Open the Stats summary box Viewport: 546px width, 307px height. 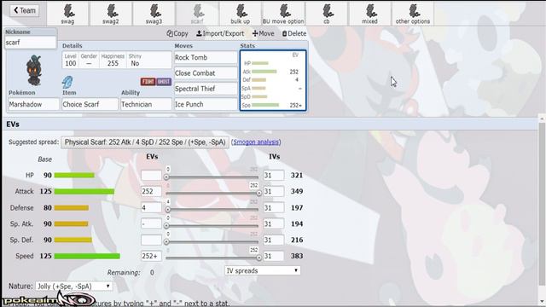[273, 80]
